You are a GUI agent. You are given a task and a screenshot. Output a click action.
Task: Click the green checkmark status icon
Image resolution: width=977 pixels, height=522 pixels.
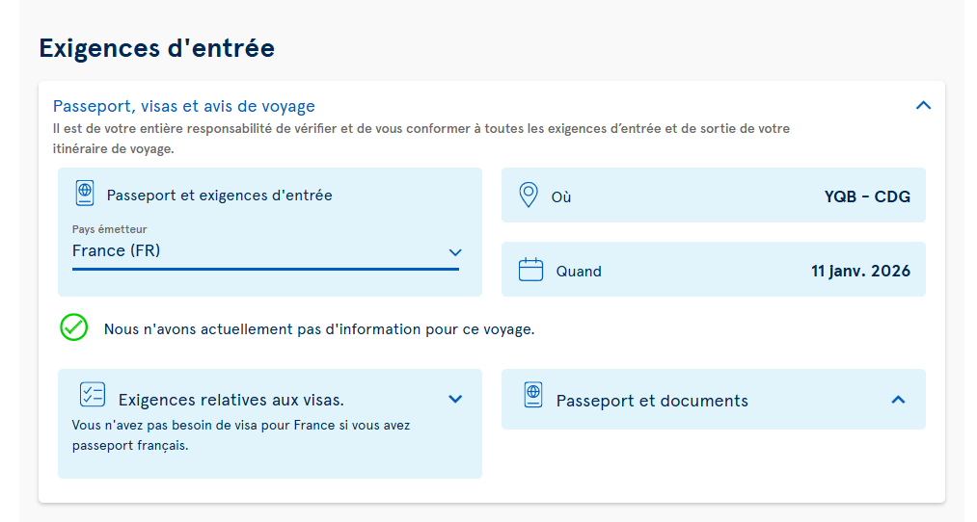(74, 327)
